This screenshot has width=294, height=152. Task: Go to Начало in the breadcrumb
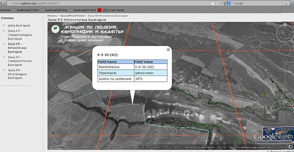coord(52,16)
